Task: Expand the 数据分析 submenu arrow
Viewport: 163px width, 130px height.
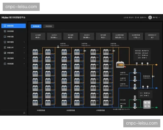Action: [24, 47]
